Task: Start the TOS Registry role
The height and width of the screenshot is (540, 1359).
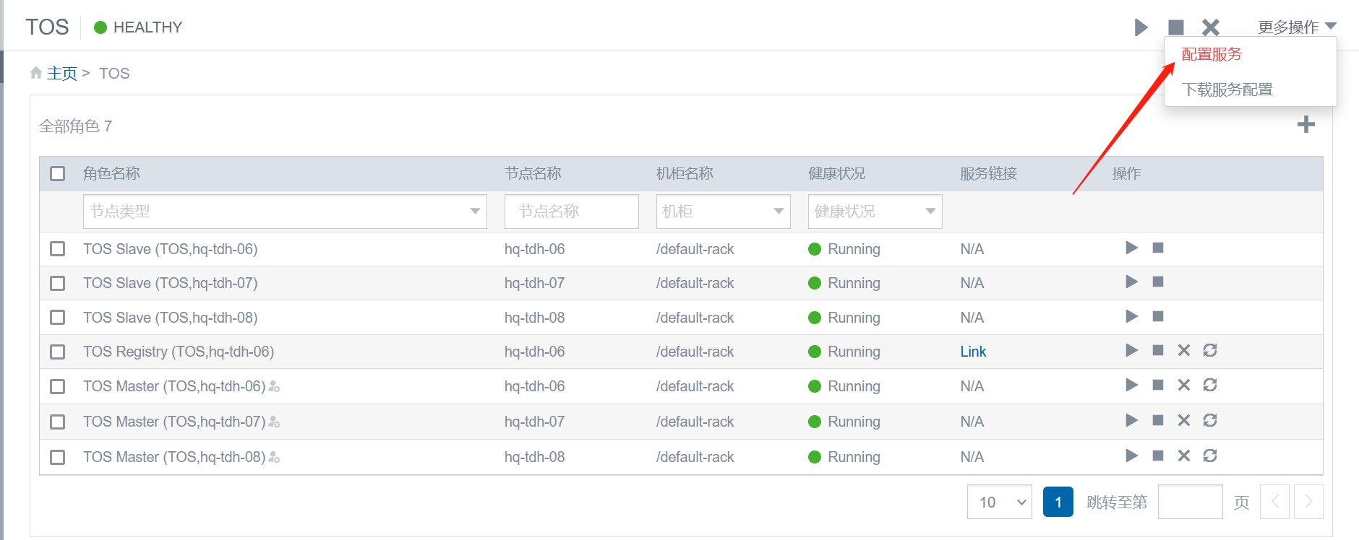Action: click(x=1132, y=350)
